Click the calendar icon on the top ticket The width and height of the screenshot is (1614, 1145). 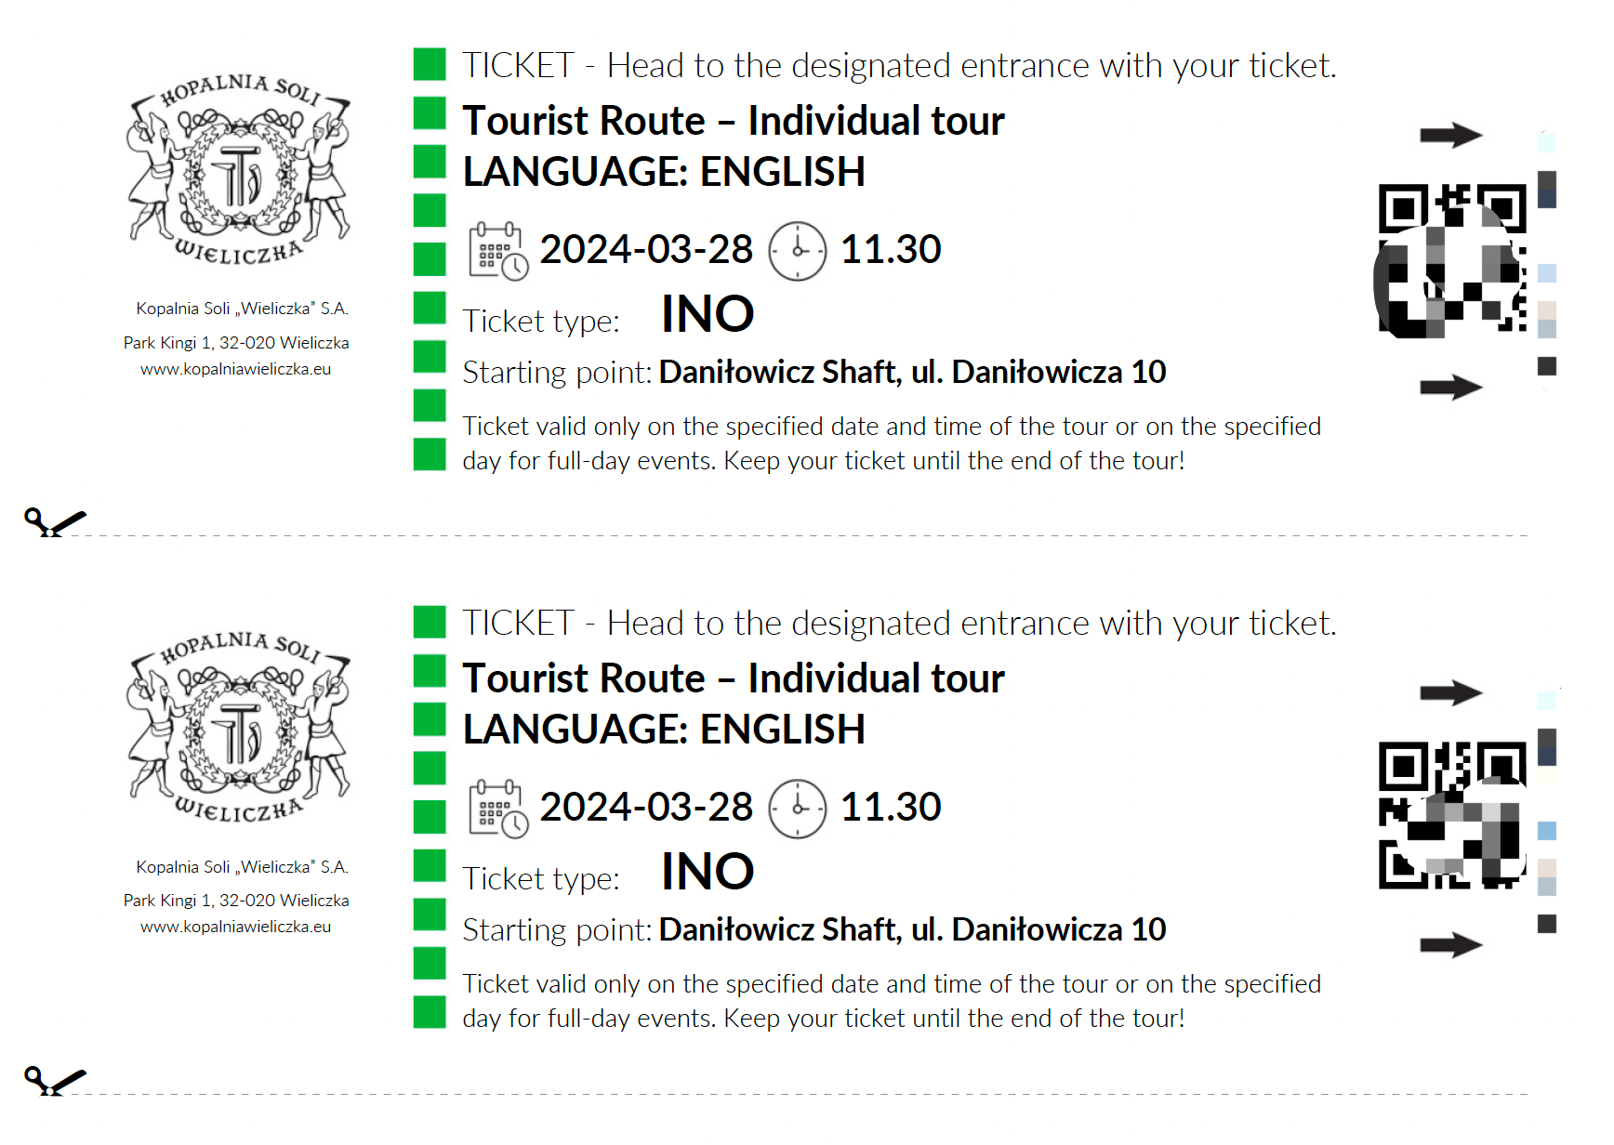[x=499, y=251]
